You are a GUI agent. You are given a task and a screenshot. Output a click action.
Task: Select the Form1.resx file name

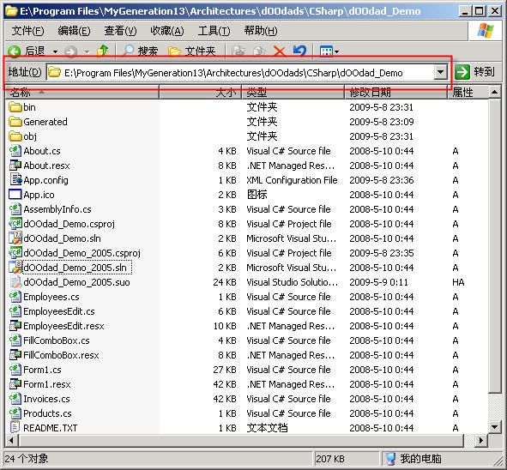pyautogui.click(x=47, y=384)
